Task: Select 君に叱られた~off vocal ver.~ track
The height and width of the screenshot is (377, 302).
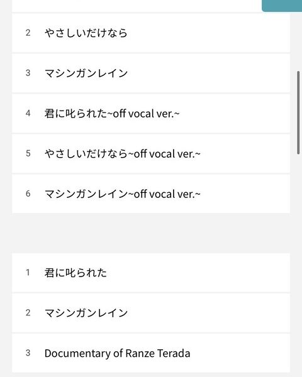Action: [x=151, y=113]
